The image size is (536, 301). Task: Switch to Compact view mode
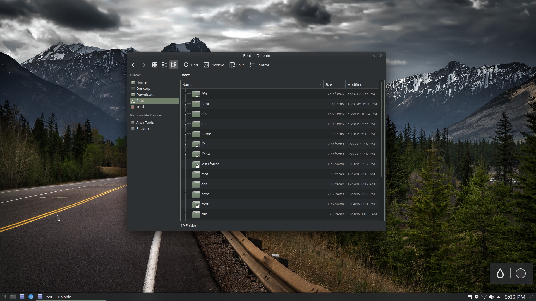[164, 65]
